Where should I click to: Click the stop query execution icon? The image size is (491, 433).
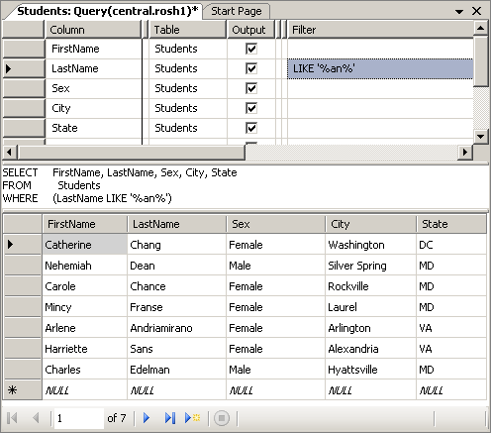click(x=222, y=418)
